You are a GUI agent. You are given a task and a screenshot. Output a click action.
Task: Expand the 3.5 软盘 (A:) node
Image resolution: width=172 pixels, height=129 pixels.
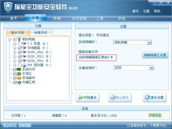point(15,44)
